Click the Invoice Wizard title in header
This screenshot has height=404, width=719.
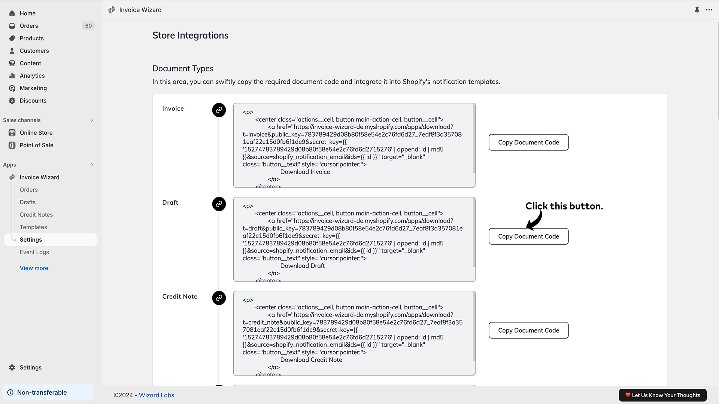click(140, 10)
